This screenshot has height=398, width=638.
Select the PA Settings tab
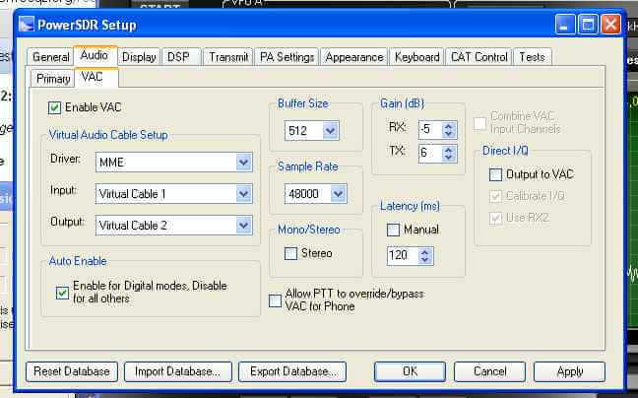pyautogui.click(x=287, y=57)
